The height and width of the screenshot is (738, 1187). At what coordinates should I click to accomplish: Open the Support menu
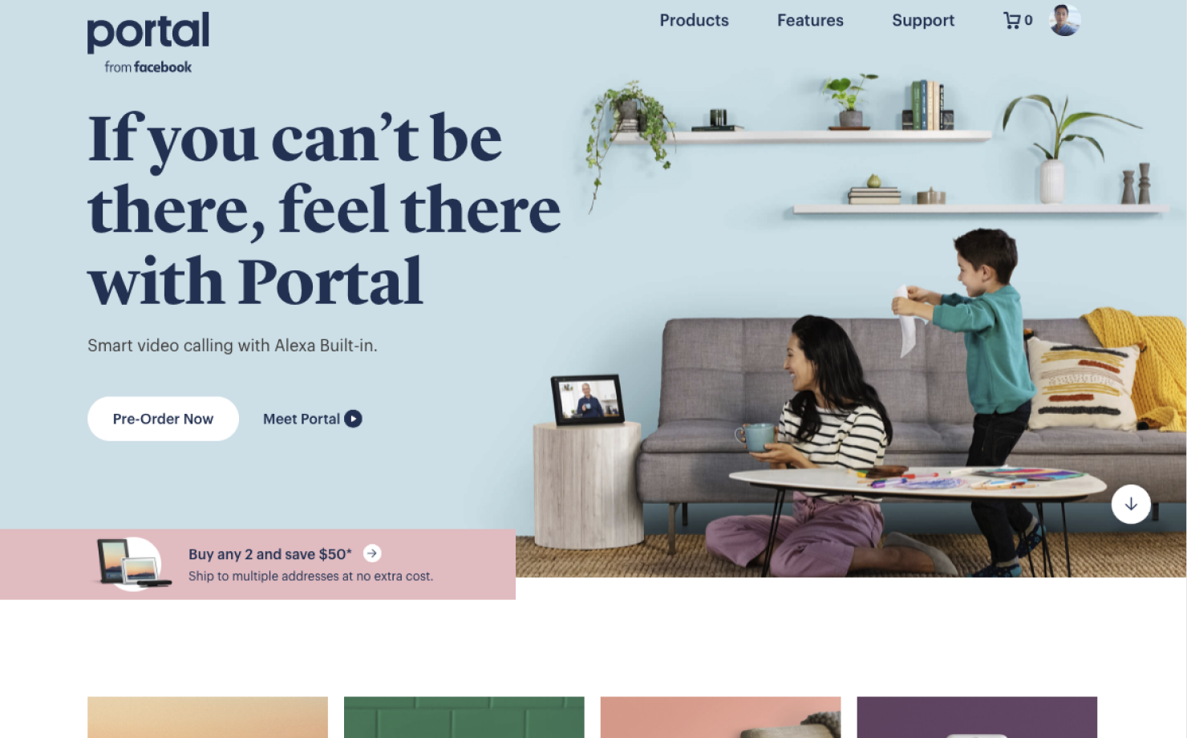click(x=923, y=20)
